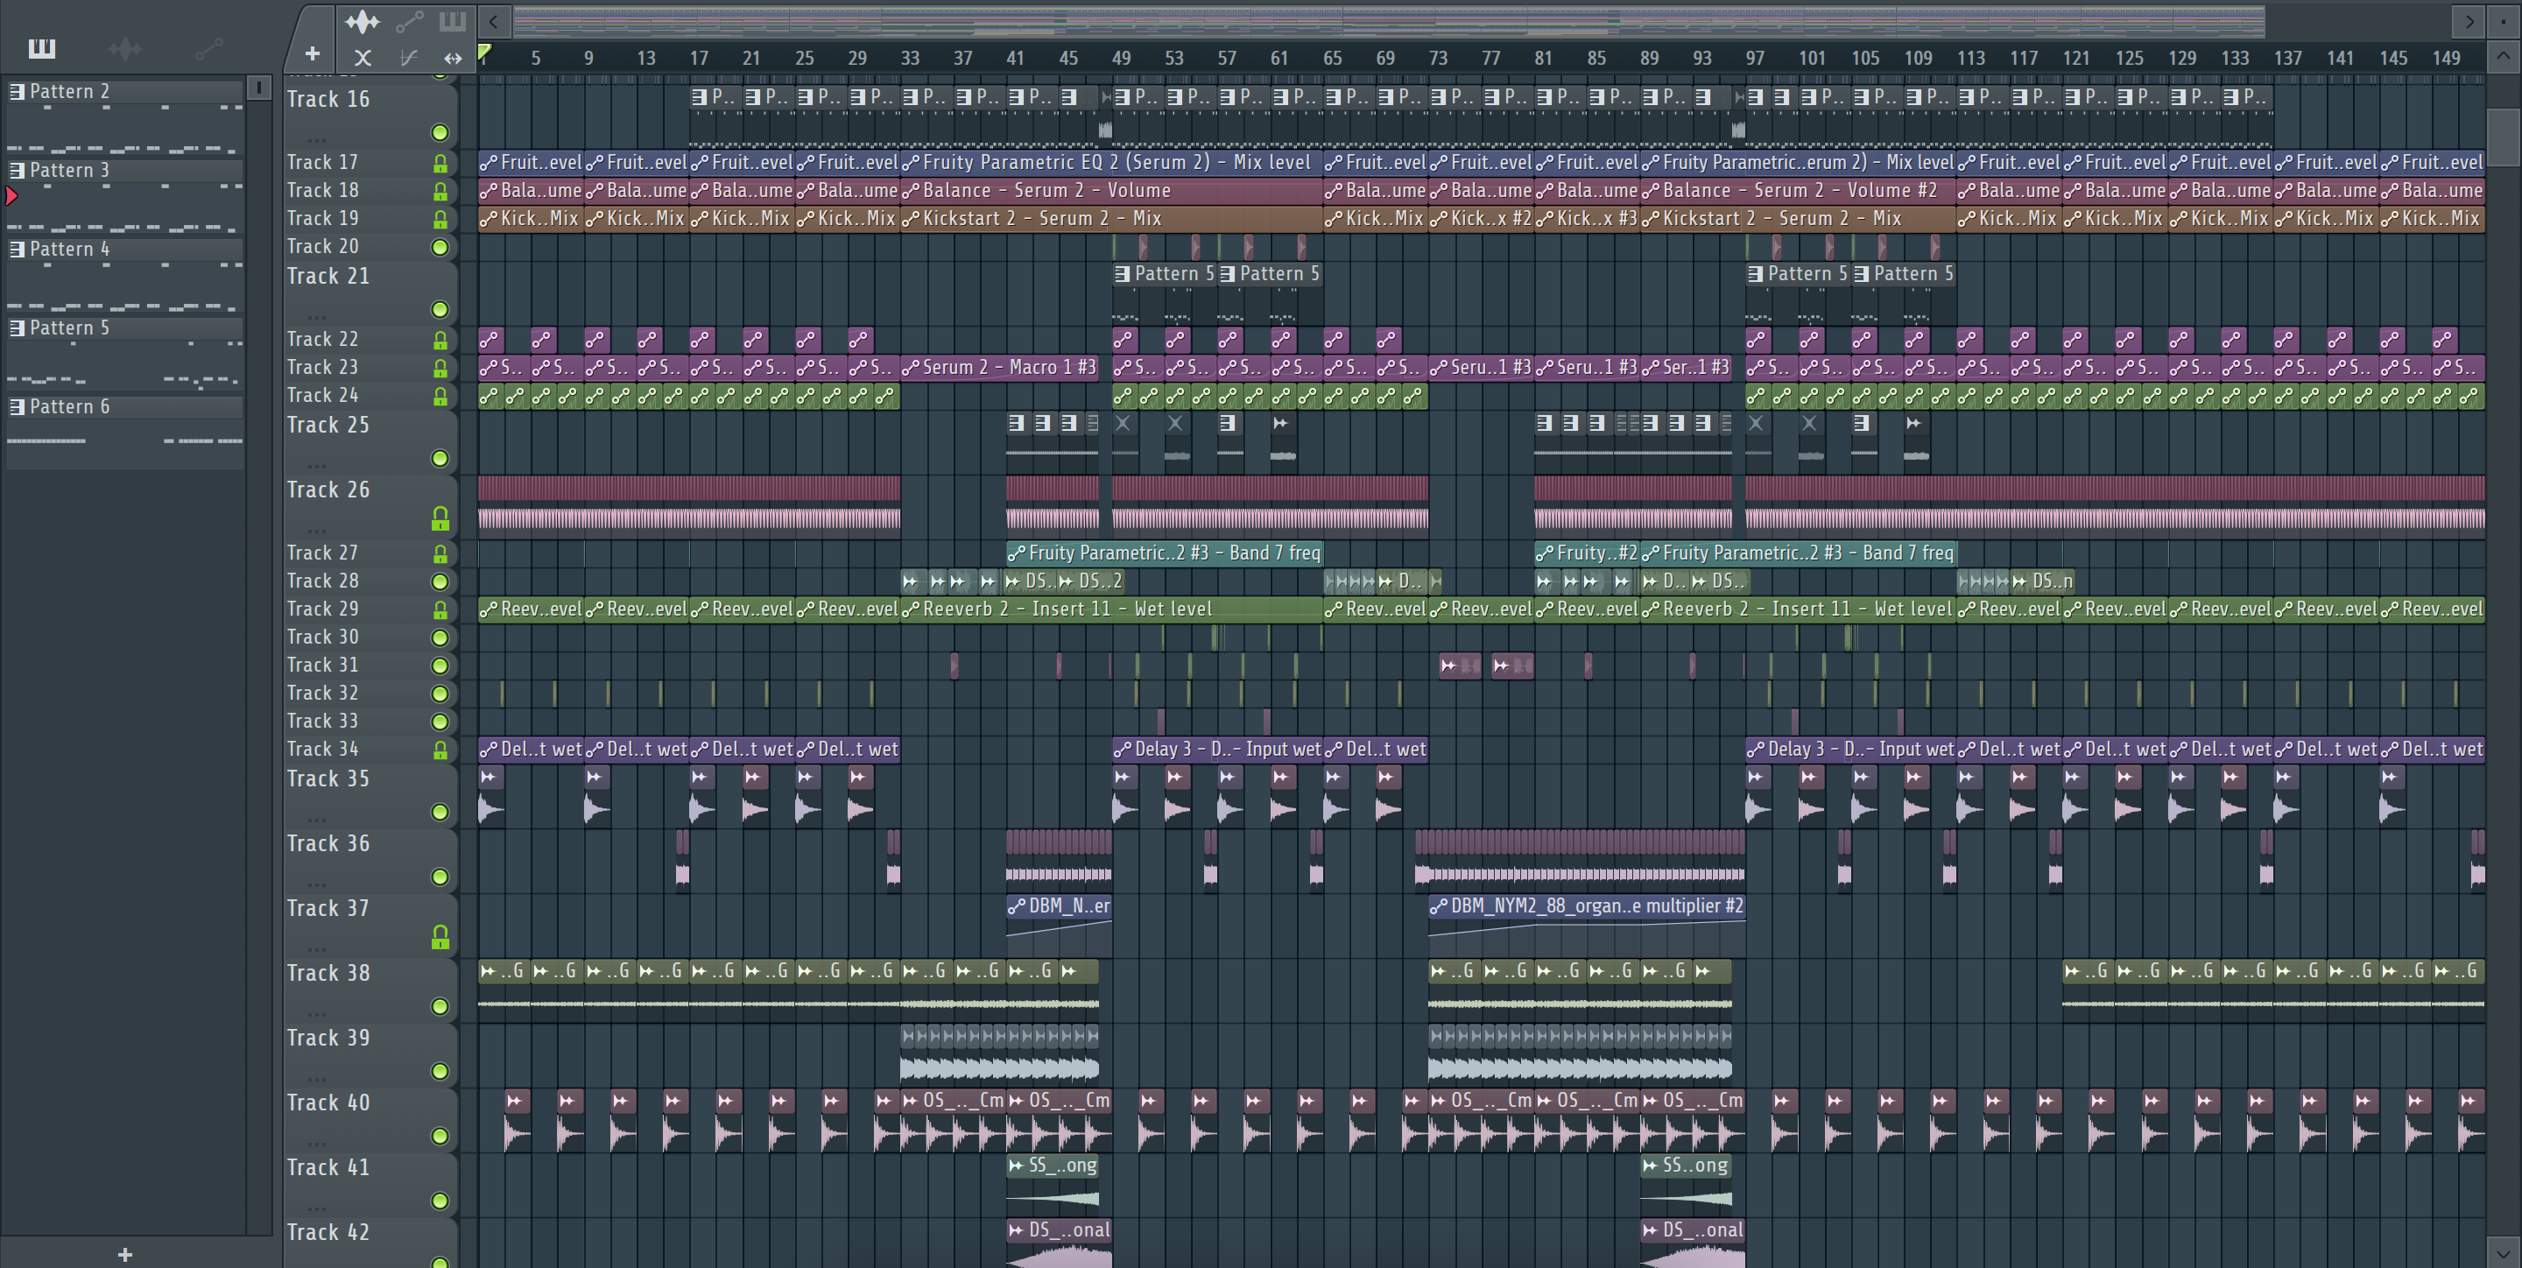Select the automation clip focus icon
Screen dimensions: 2522x1268
[x=409, y=20]
